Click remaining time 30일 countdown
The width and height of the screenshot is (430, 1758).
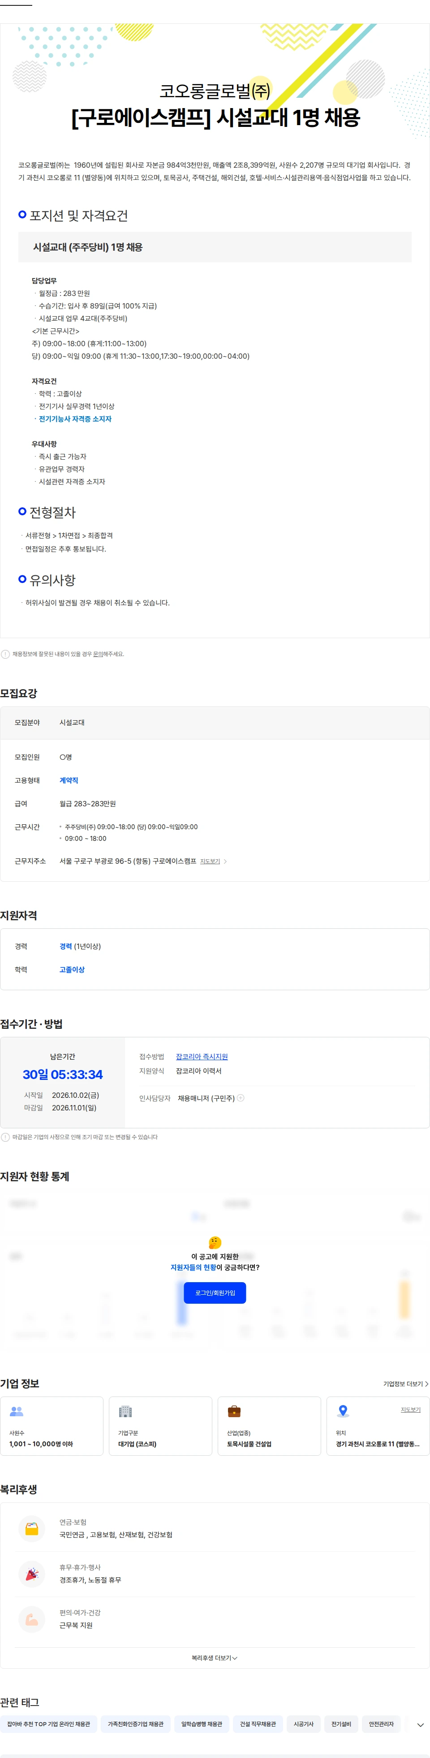pyautogui.click(x=63, y=1074)
